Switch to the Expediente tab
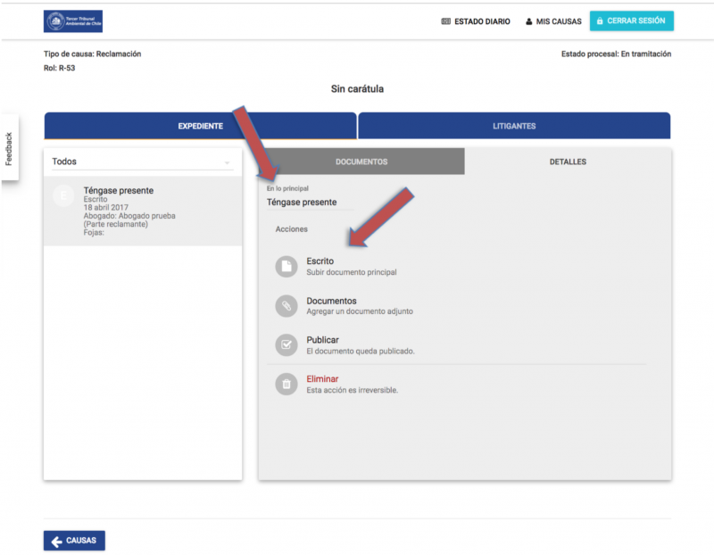Image resolution: width=714 pixels, height=555 pixels. (200, 126)
